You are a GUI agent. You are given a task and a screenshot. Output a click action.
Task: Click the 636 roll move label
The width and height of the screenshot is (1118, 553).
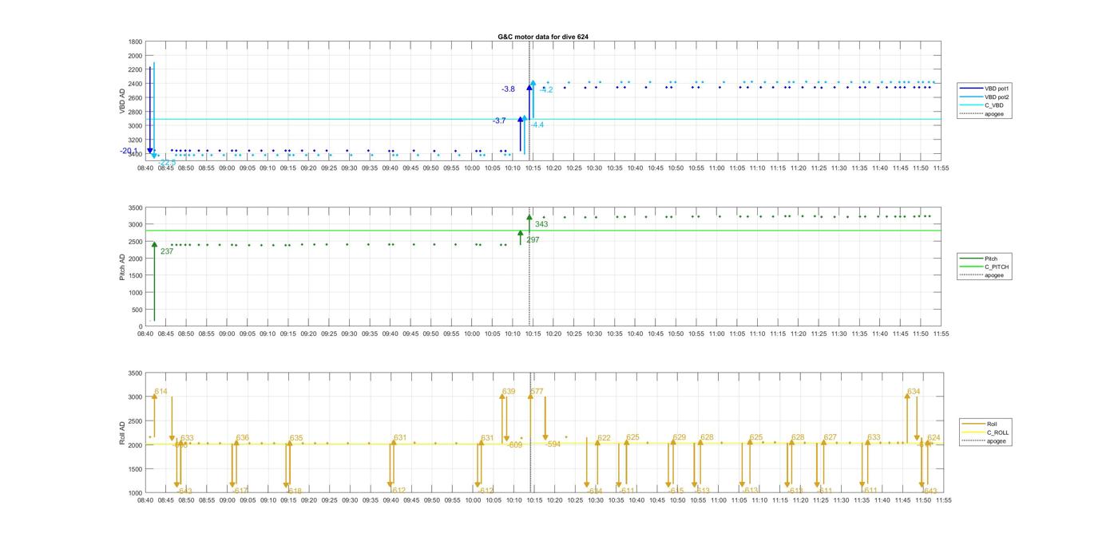(243, 438)
